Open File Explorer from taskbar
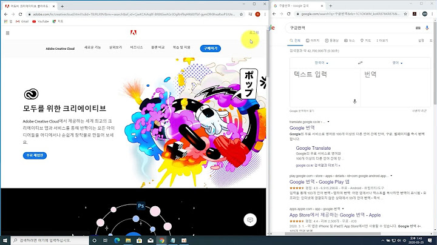437x245 pixels. point(128,240)
